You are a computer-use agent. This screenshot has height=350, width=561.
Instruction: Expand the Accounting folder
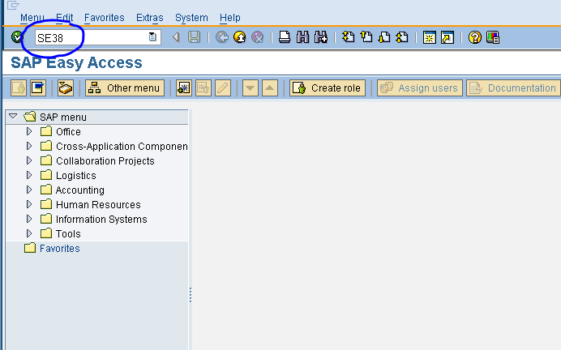(29, 190)
